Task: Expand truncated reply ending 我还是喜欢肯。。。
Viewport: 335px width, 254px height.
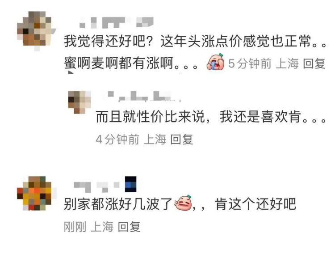Action: pos(211,117)
